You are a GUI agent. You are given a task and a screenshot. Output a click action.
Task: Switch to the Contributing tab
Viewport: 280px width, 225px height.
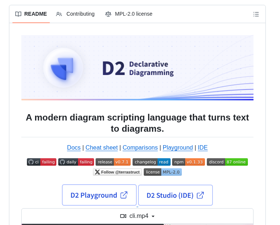click(x=75, y=14)
